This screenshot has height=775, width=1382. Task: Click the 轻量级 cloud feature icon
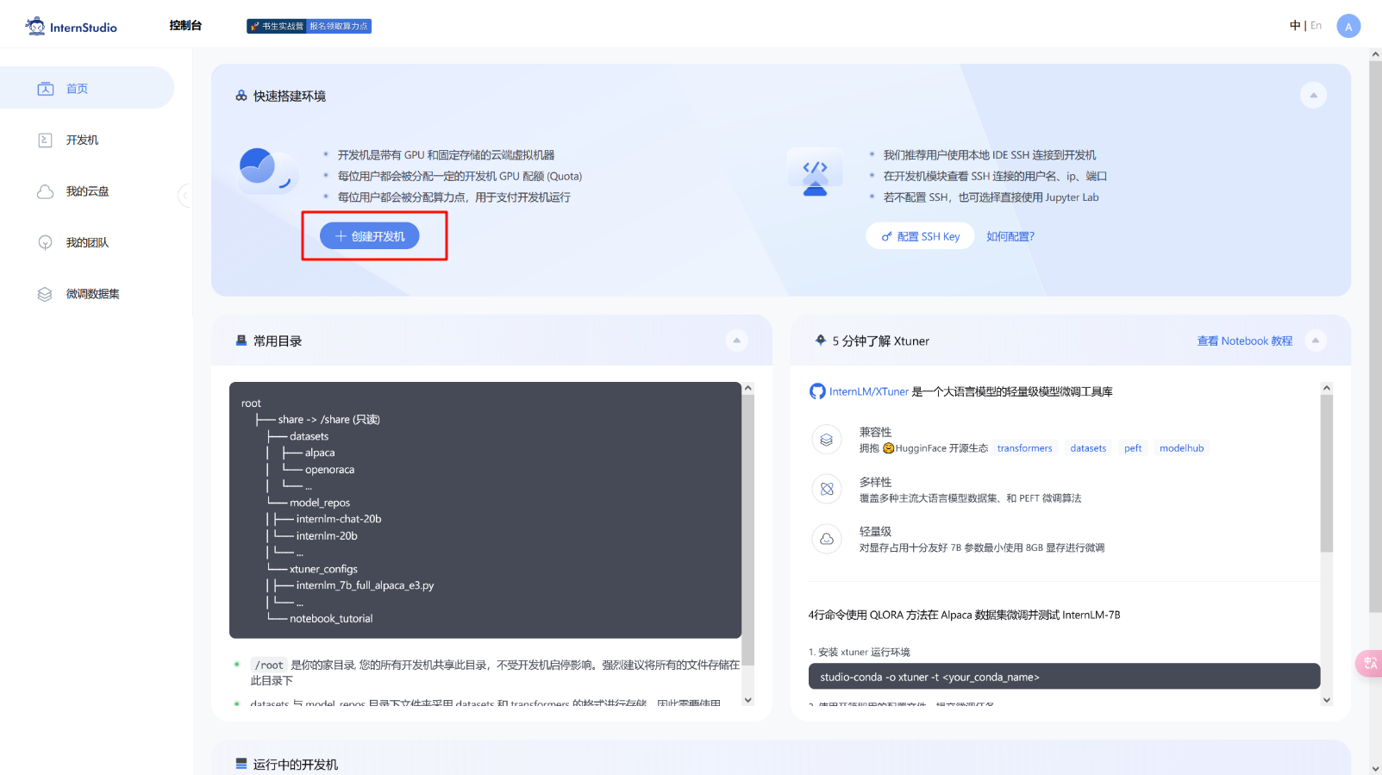point(826,539)
